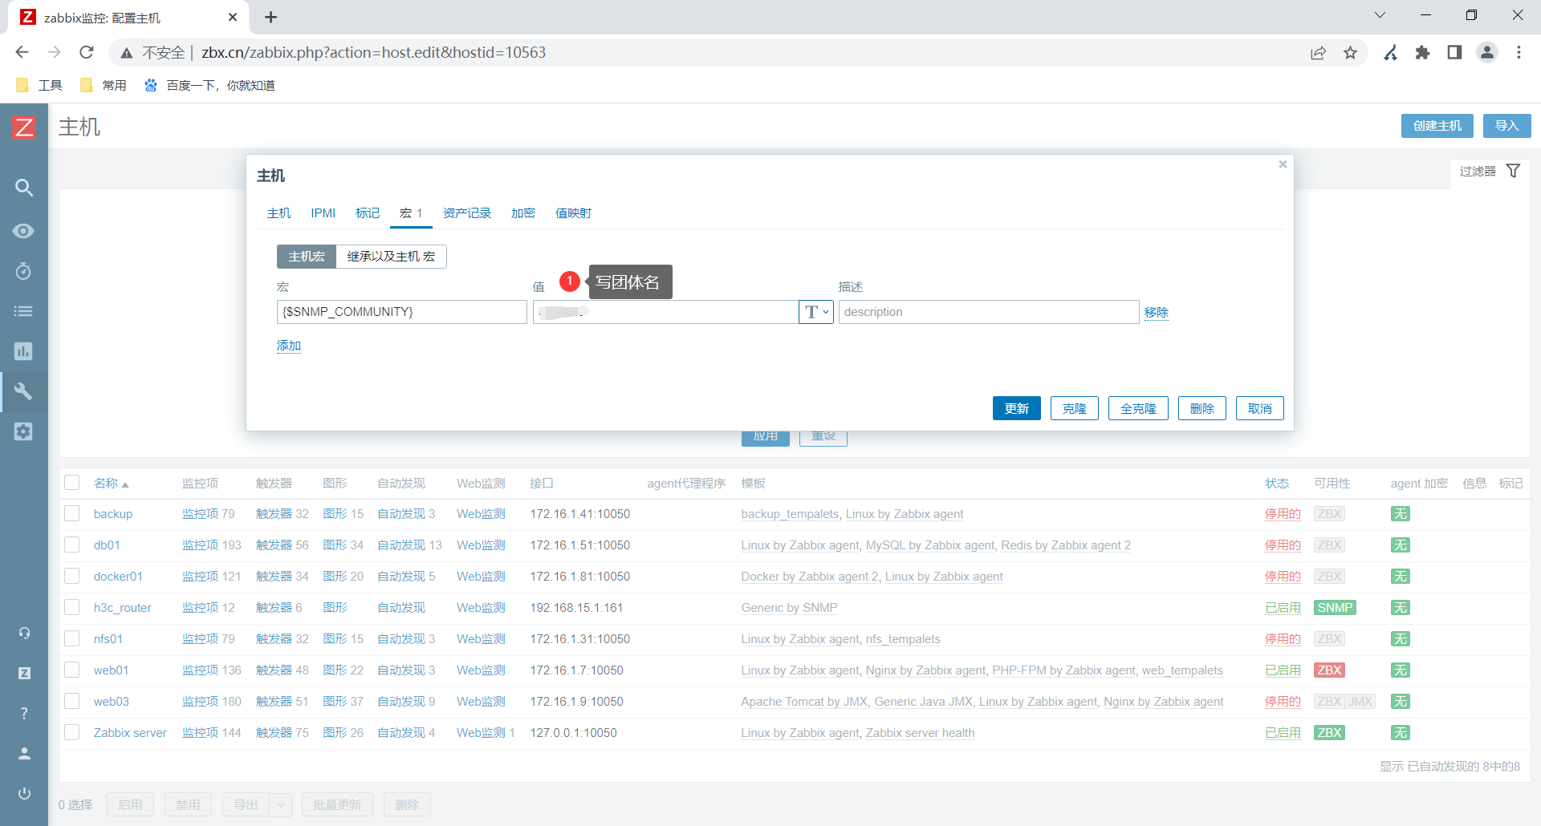Open Help question mark icon in sidebar
The image size is (1541, 826).
click(24, 713)
